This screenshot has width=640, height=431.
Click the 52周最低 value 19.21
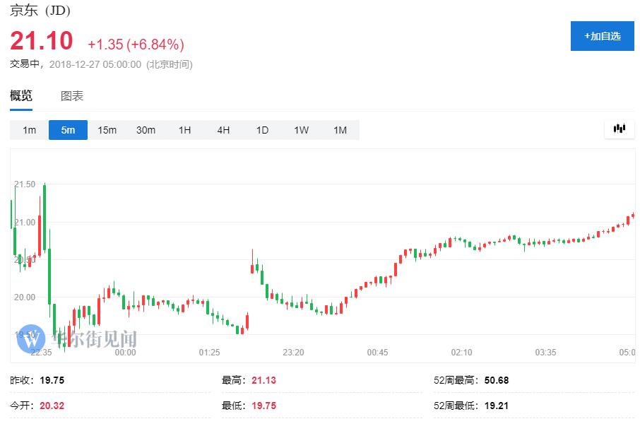coord(497,406)
